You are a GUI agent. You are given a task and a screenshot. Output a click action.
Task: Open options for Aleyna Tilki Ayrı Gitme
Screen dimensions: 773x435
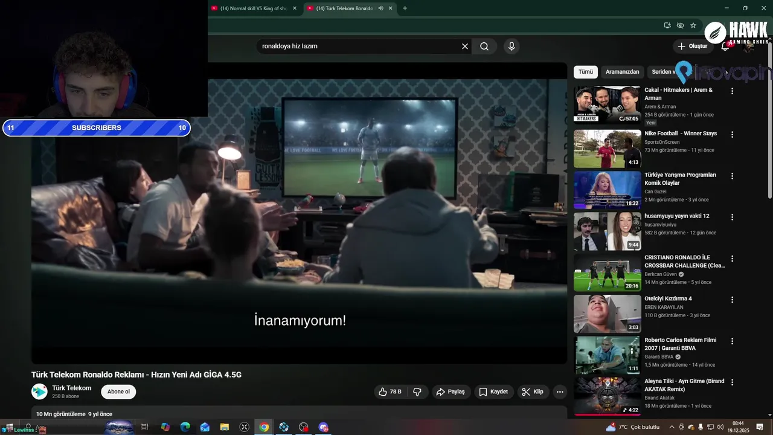732,382
